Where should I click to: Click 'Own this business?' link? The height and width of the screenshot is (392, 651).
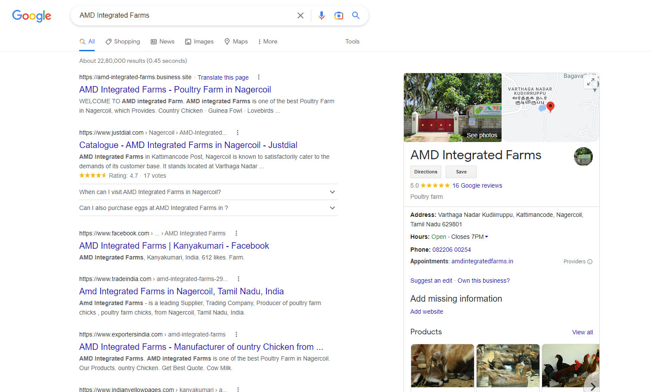click(484, 281)
